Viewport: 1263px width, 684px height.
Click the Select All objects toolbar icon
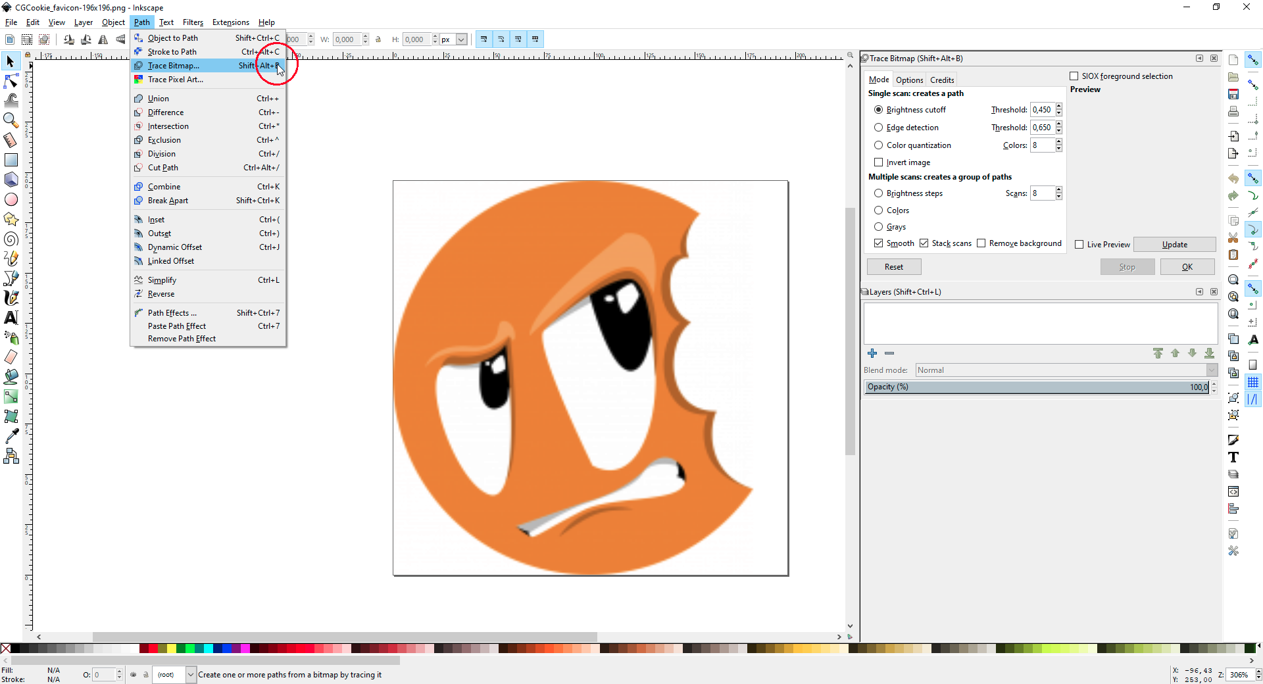[26, 39]
